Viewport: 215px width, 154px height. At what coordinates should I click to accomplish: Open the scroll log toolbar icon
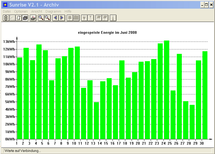point(19,18)
